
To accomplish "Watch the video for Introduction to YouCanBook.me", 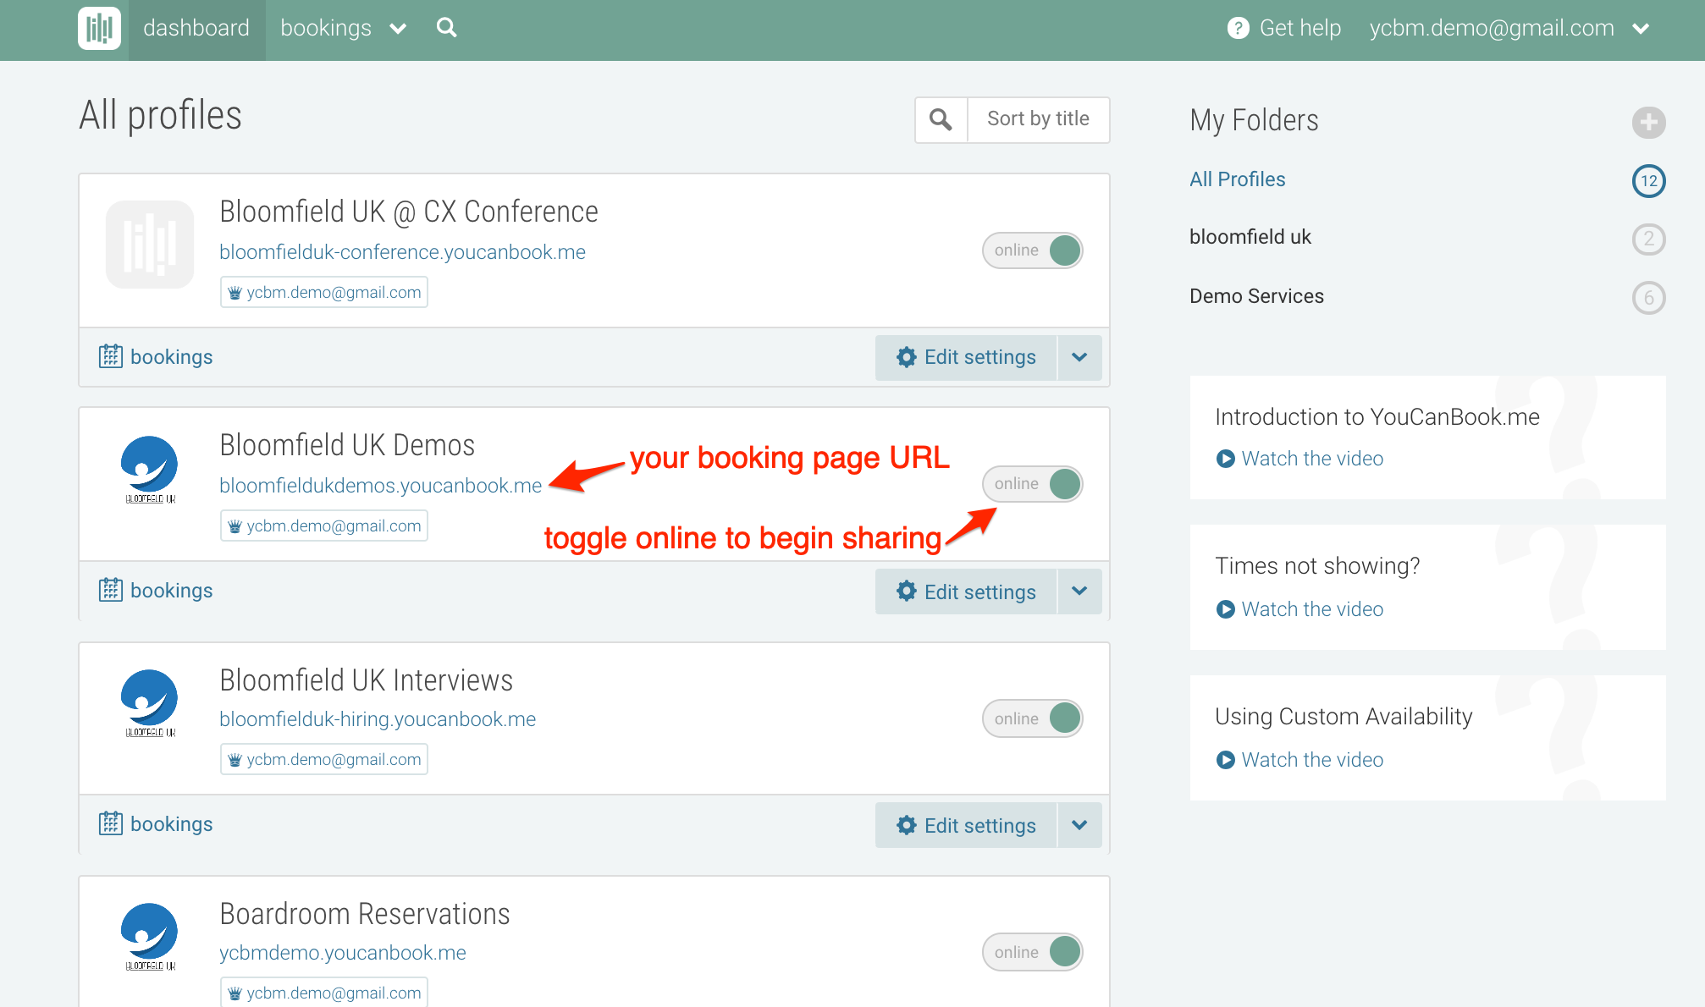I will (1312, 459).
